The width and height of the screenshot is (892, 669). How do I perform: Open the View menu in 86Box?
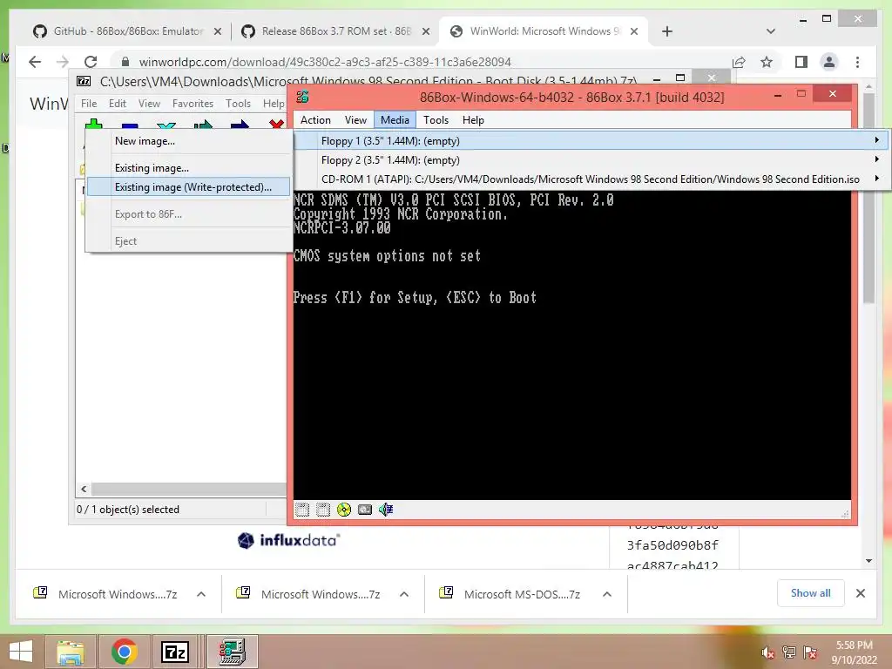[x=355, y=120]
